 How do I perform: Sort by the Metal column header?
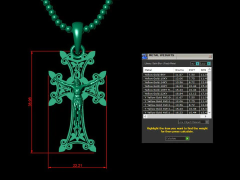coord(158,70)
